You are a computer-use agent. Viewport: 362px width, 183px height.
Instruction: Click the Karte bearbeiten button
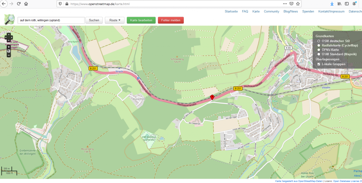141,20
